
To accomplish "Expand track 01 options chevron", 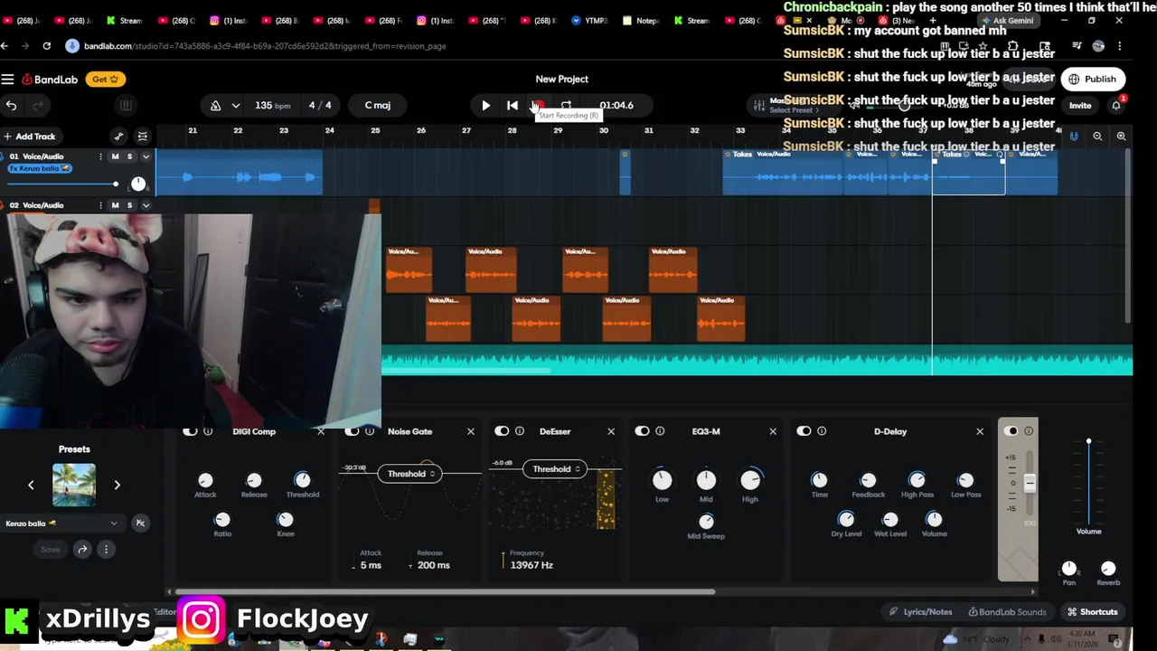I will click(145, 157).
